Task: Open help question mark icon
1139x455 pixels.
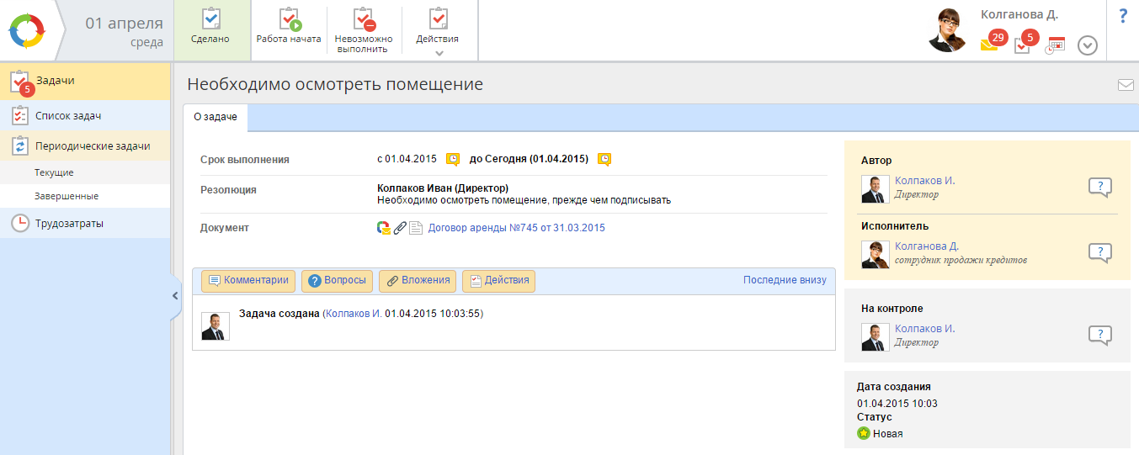Action: pos(1123,16)
